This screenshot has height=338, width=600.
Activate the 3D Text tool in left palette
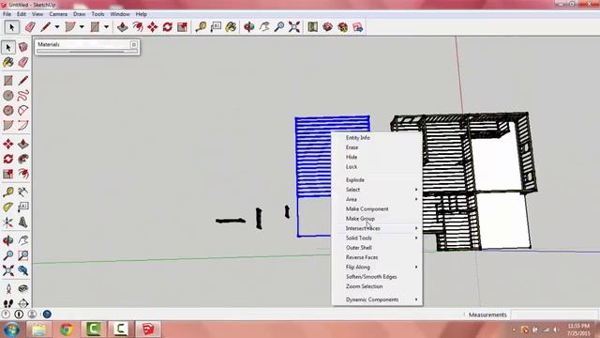tap(22, 223)
